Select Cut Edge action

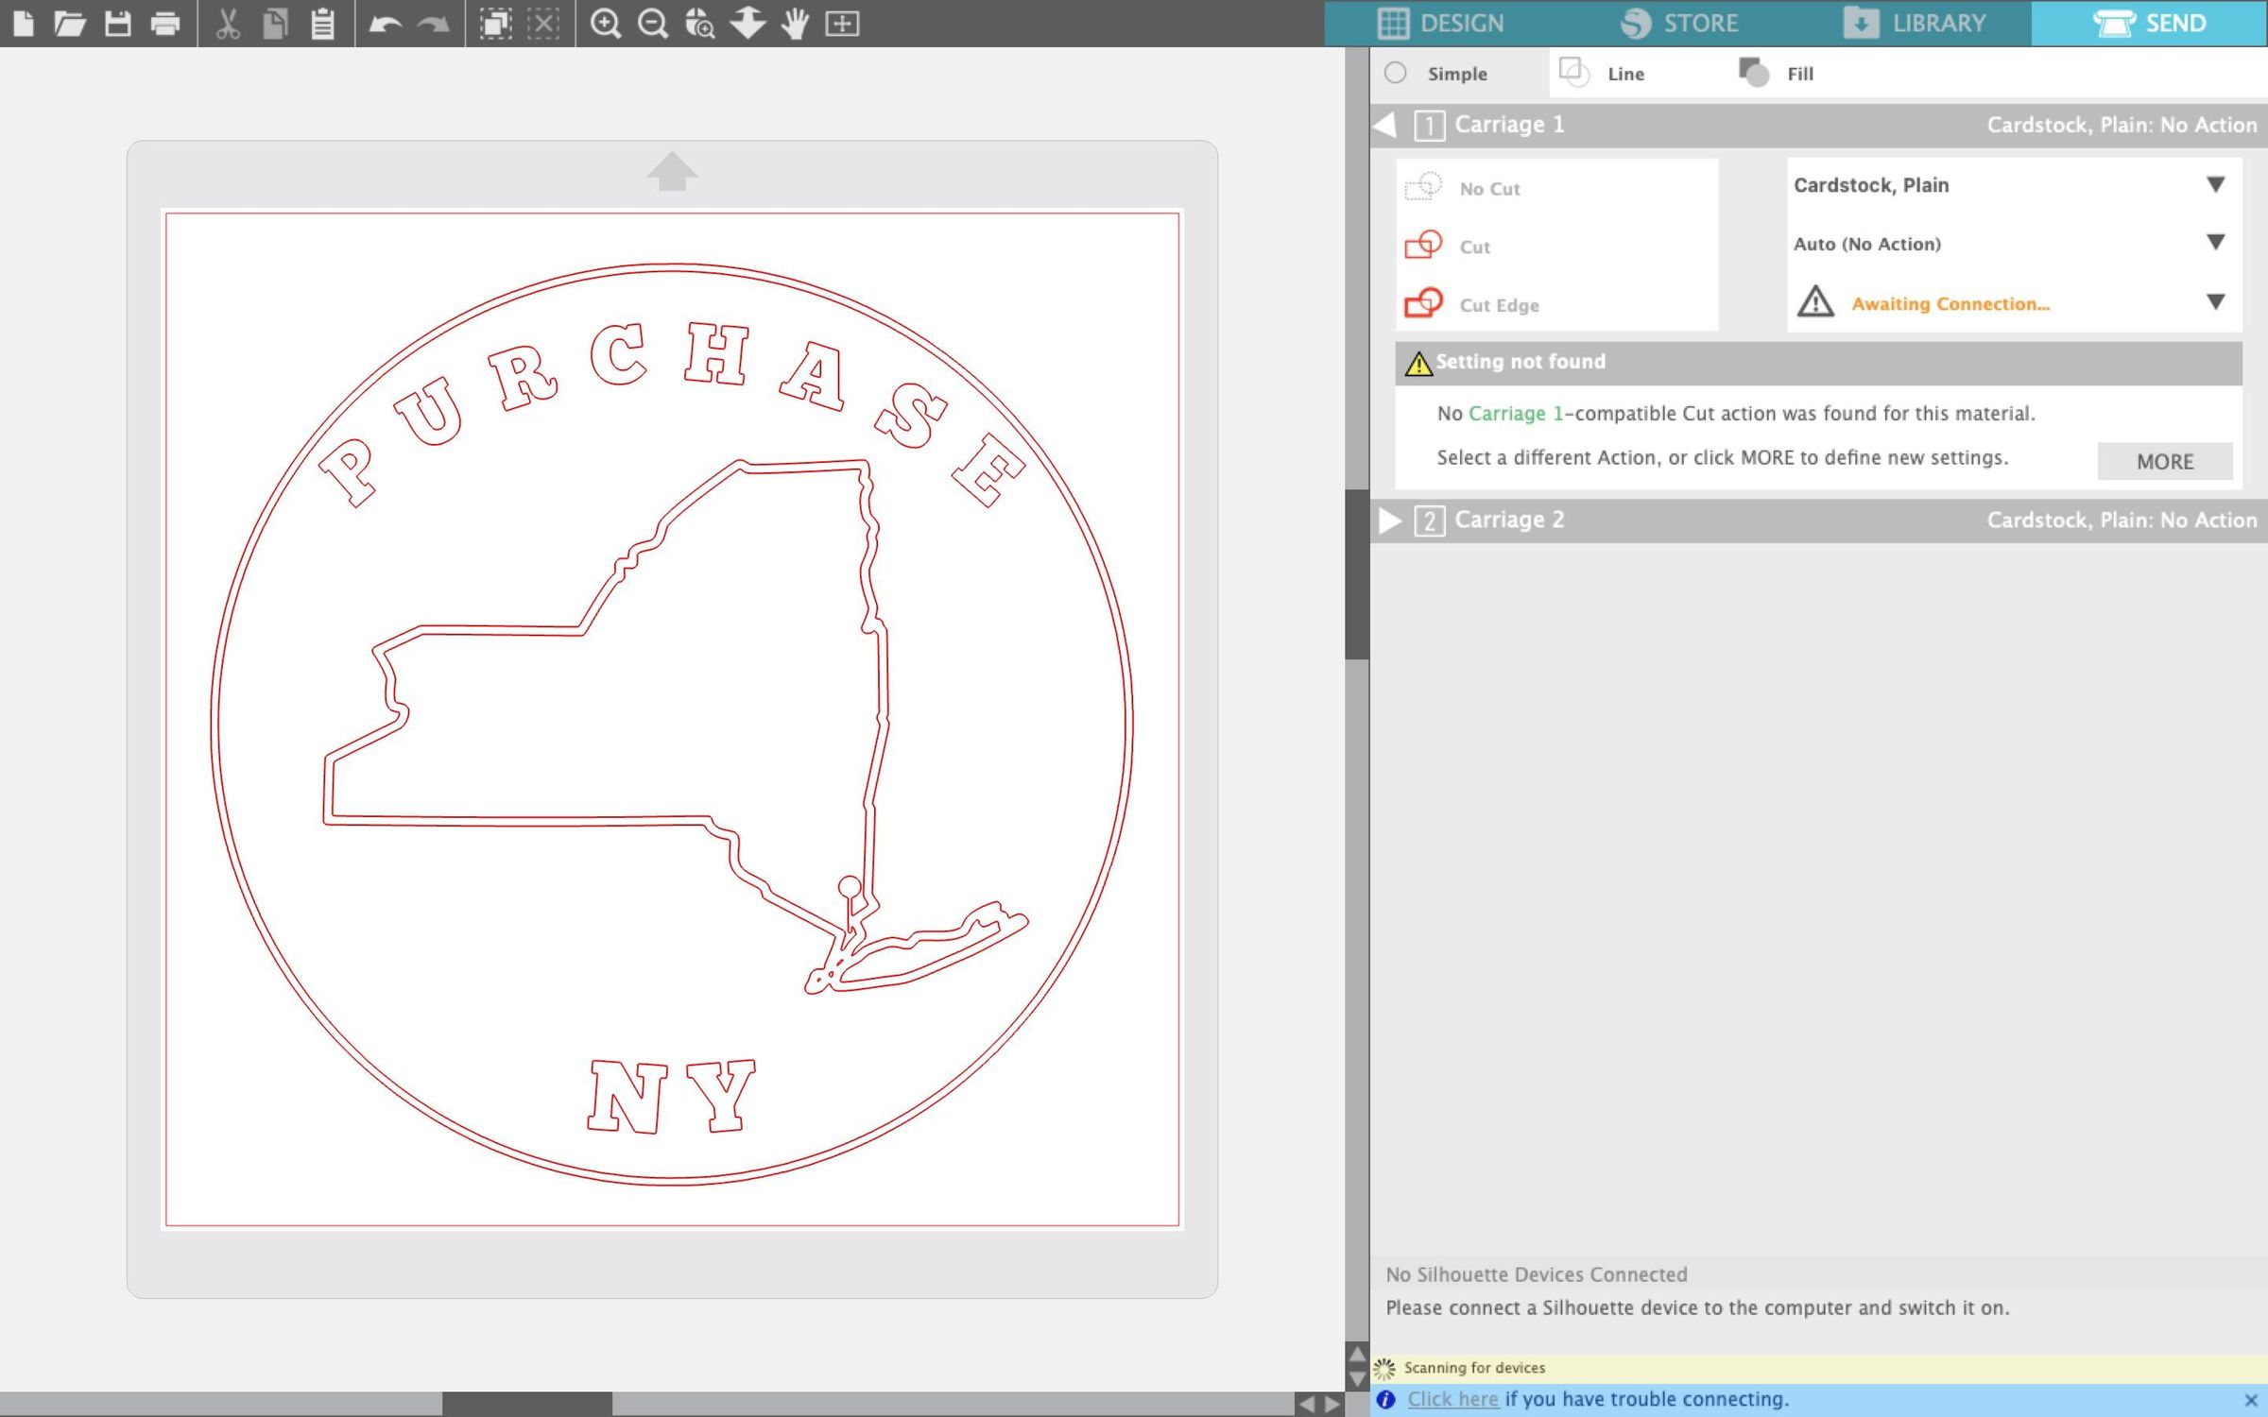pyautogui.click(x=1498, y=304)
